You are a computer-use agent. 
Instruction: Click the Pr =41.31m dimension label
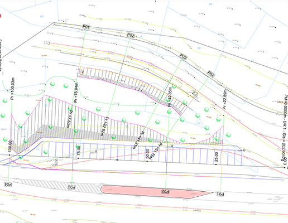[137, 140]
